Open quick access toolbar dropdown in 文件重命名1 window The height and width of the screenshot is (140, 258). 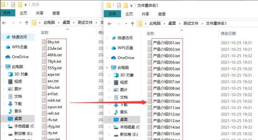(x=131, y=6)
